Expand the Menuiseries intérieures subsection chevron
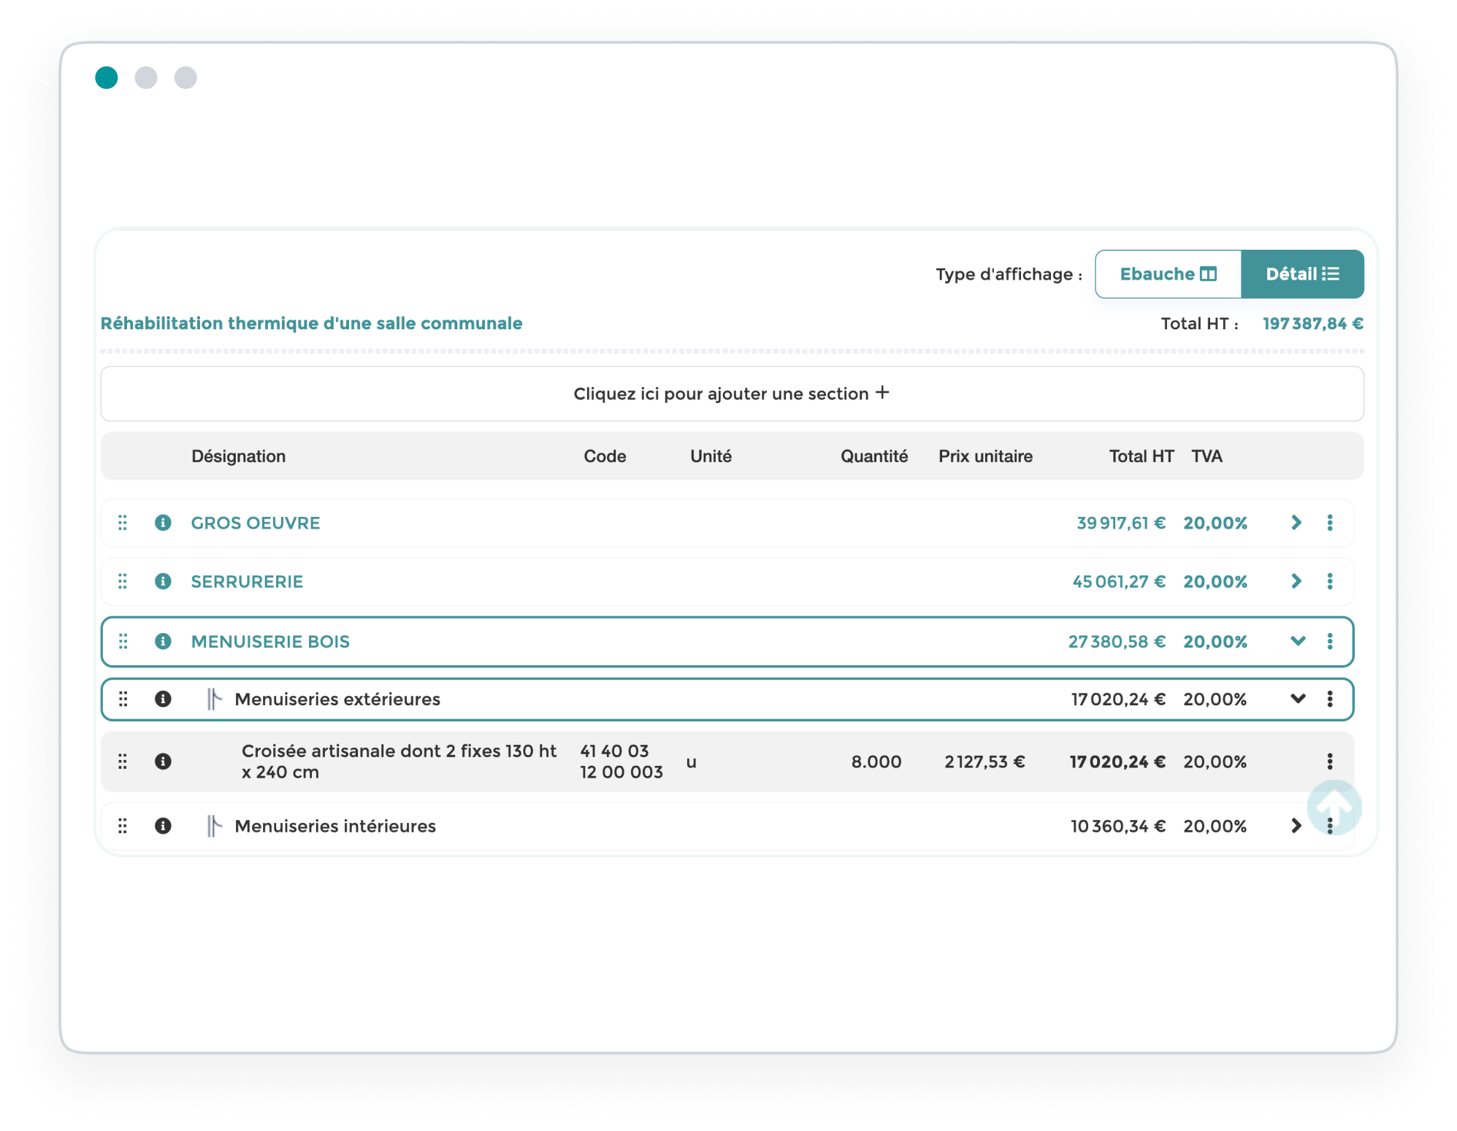1457x1131 pixels. pyautogui.click(x=1296, y=826)
